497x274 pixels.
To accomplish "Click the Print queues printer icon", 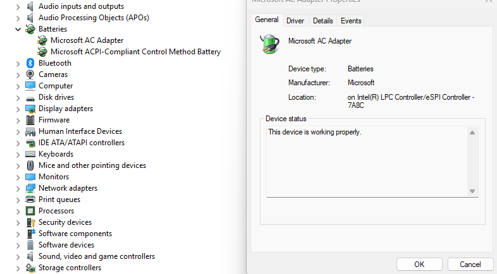I will 30,200.
